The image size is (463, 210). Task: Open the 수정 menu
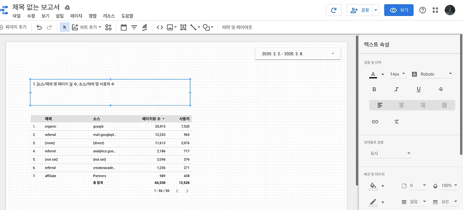[31, 16]
